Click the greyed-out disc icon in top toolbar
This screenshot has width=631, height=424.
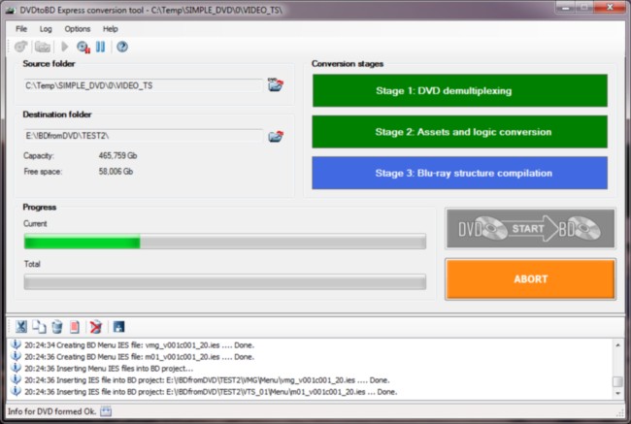click(21, 47)
